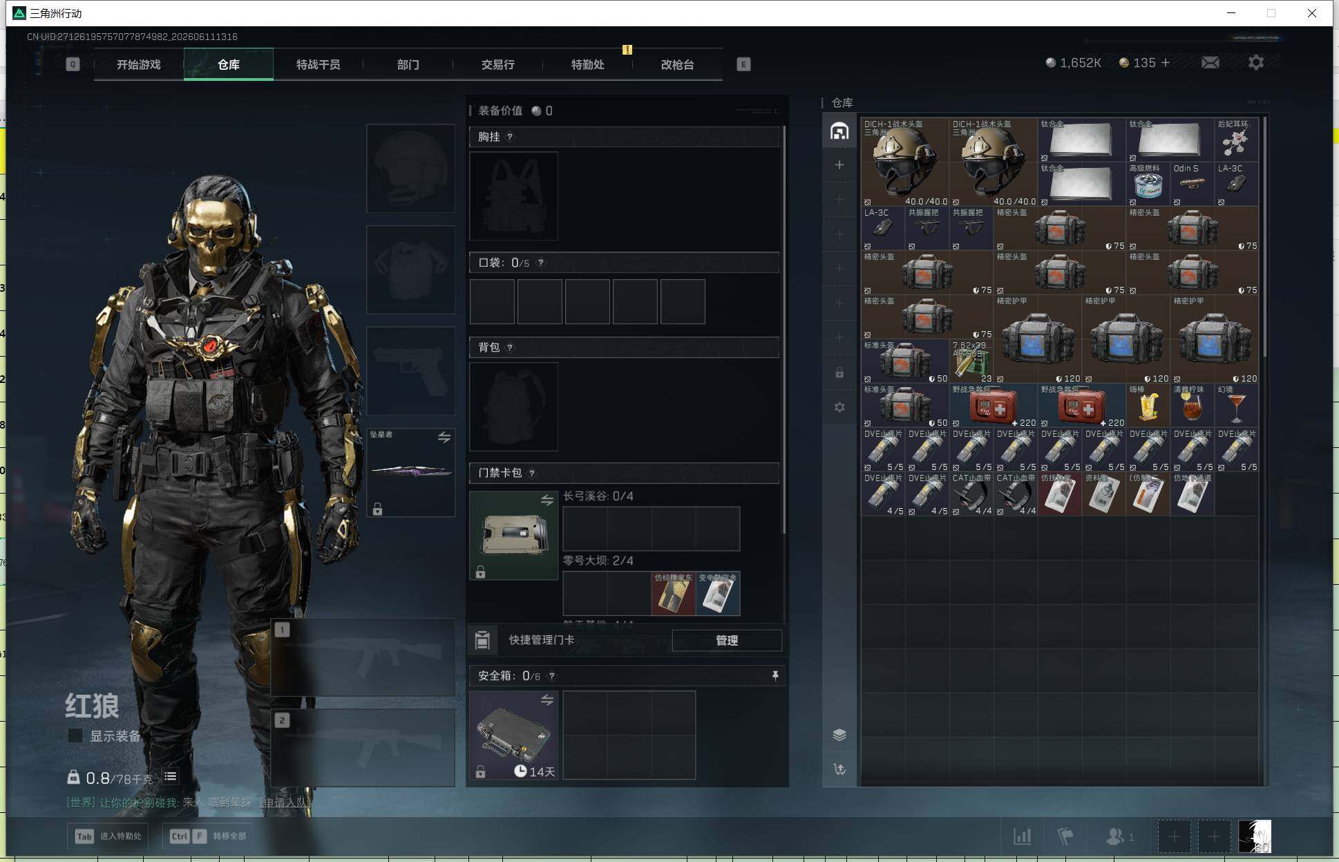Expand the 安全箱 help question mark

point(551,676)
